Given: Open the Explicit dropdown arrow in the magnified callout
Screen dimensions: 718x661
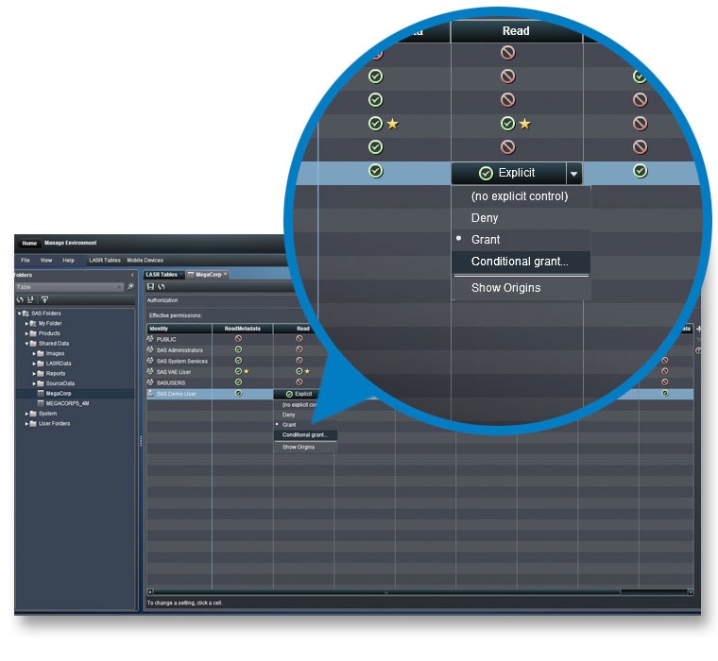Looking at the screenshot, I should pyautogui.click(x=573, y=174).
